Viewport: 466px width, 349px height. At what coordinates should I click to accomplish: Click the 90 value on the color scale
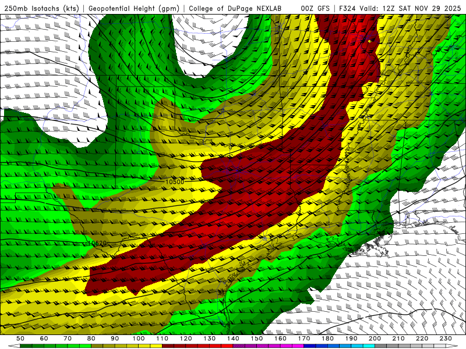click(115, 339)
